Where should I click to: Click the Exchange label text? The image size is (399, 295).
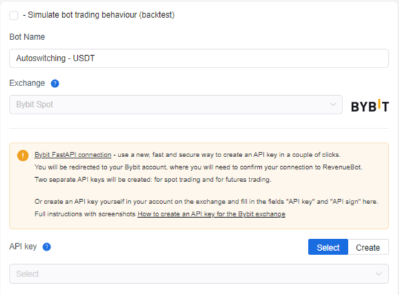click(27, 83)
